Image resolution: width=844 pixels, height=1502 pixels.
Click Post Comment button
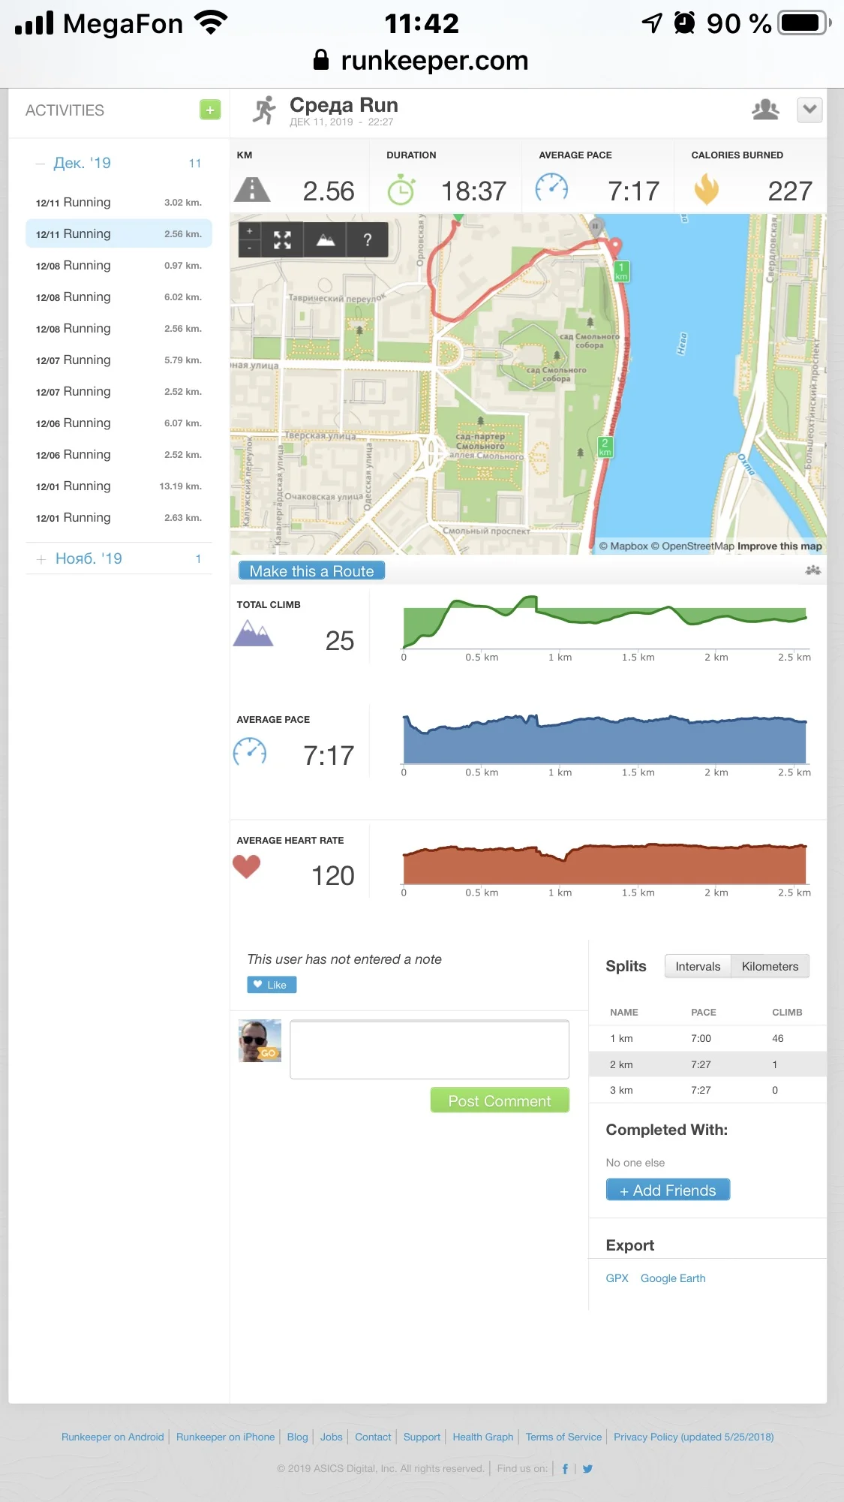tap(500, 1100)
